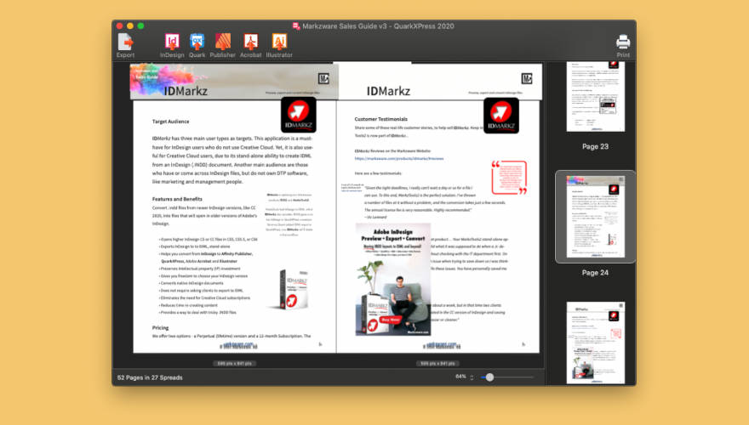
Task: Click the IDMarkz product box image
Action: tap(293, 289)
